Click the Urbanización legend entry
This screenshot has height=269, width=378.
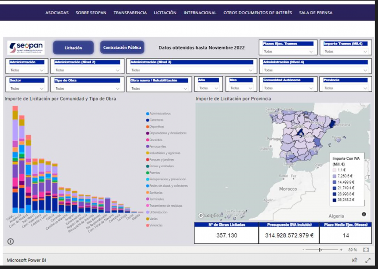[157, 212]
